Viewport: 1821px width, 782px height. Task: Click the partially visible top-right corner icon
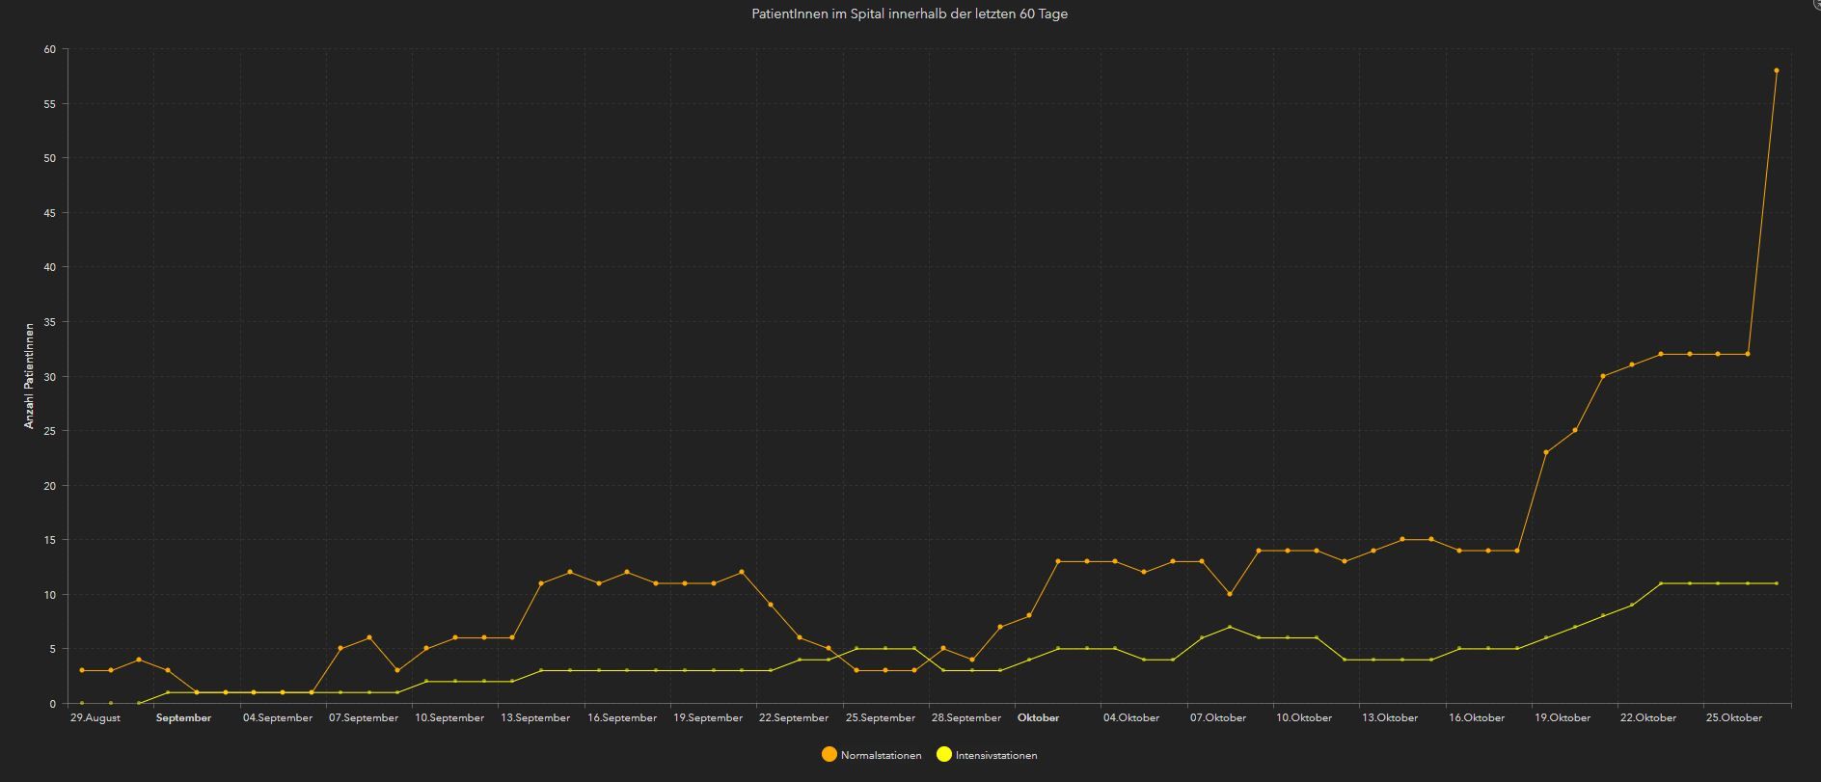tap(1816, 3)
